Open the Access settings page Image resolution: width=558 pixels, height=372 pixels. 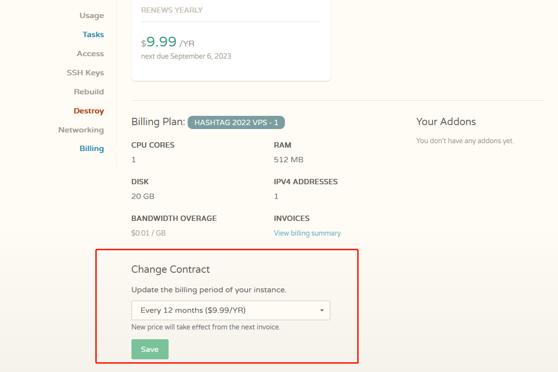pos(90,54)
